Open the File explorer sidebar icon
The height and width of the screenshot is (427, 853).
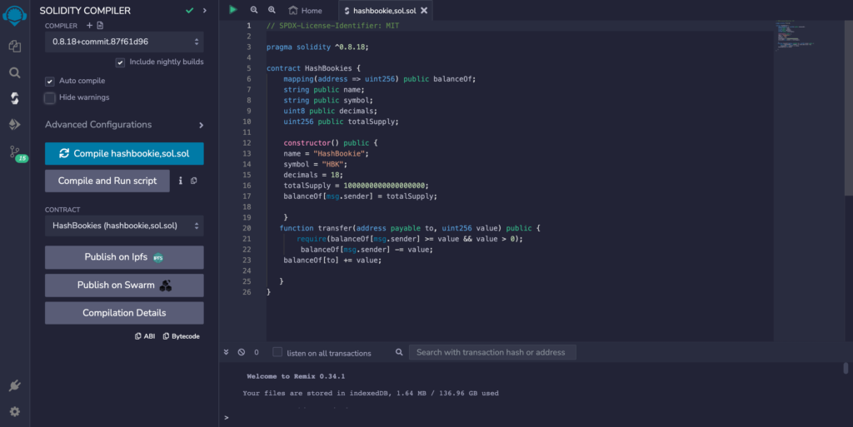(x=15, y=46)
